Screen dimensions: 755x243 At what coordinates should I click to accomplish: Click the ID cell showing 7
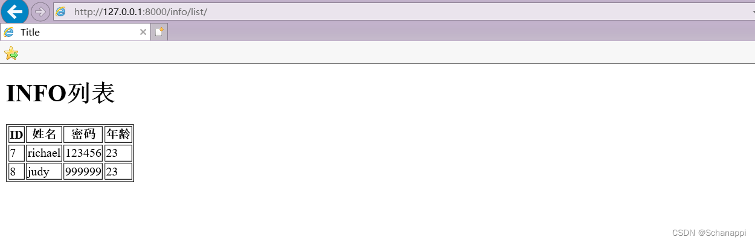coord(16,153)
